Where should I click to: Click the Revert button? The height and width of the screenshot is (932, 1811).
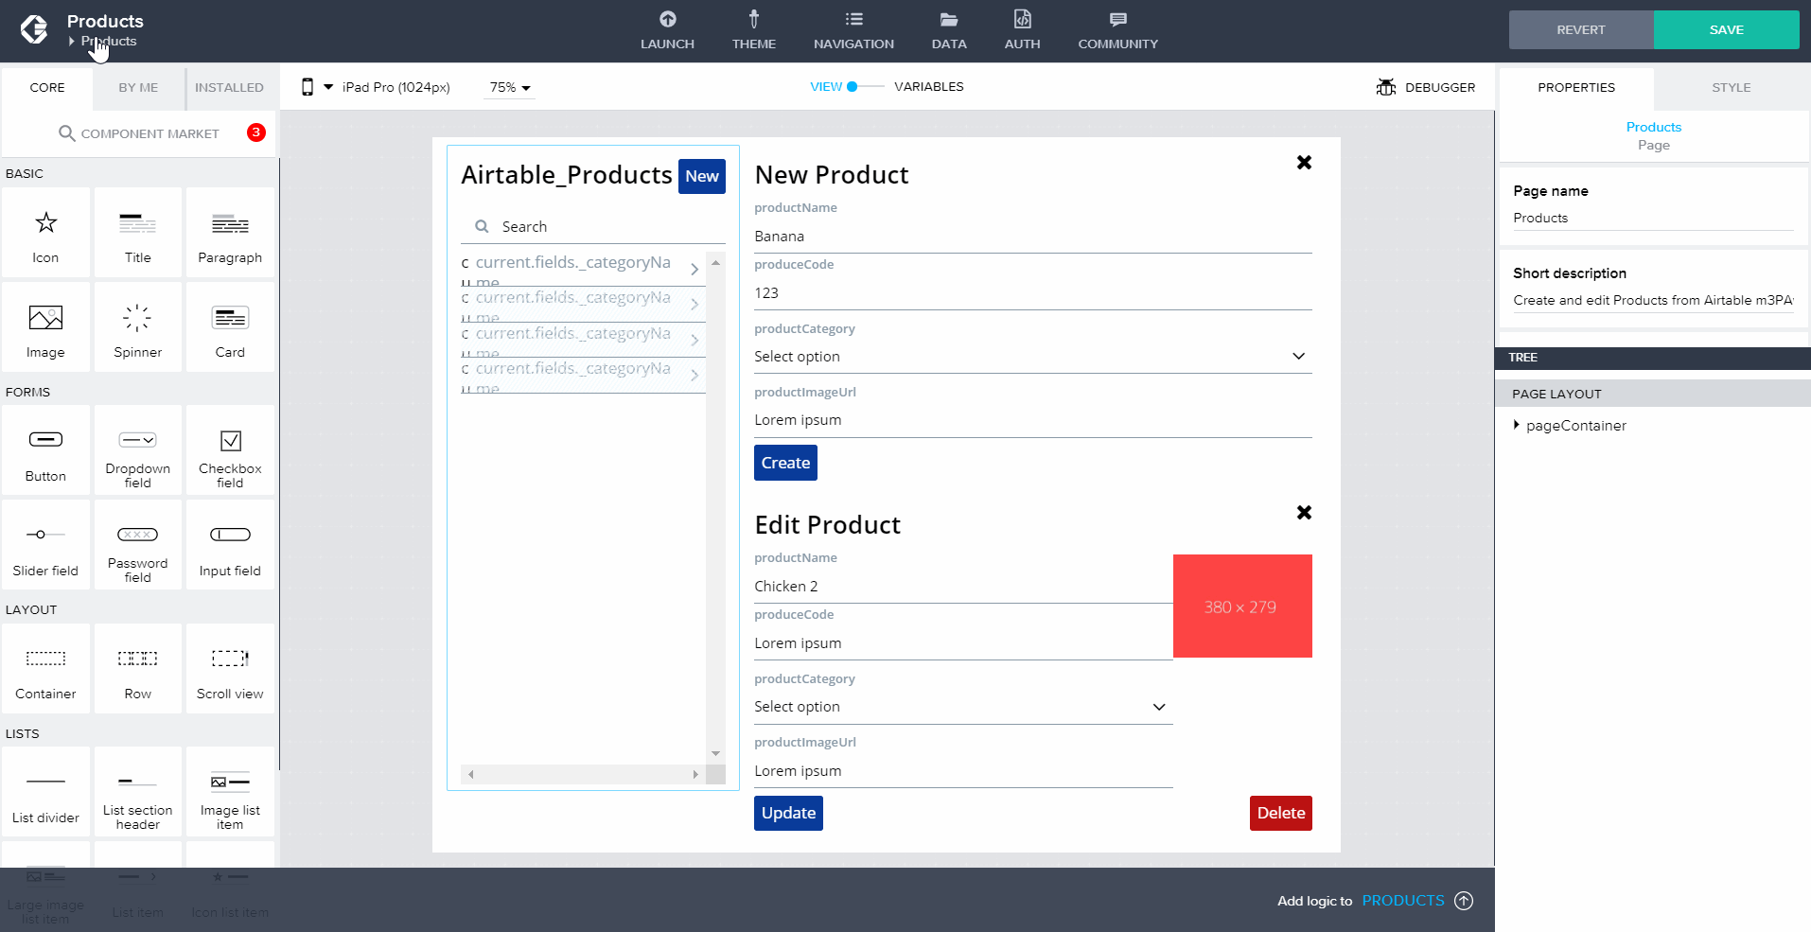pos(1581,30)
